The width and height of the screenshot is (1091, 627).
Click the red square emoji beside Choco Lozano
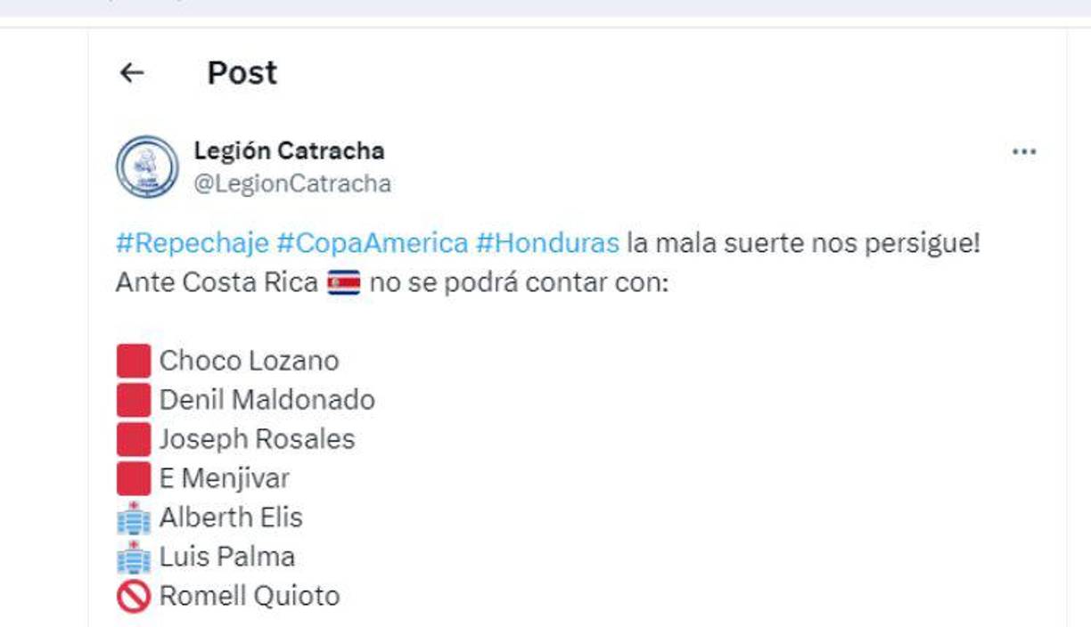tap(135, 360)
